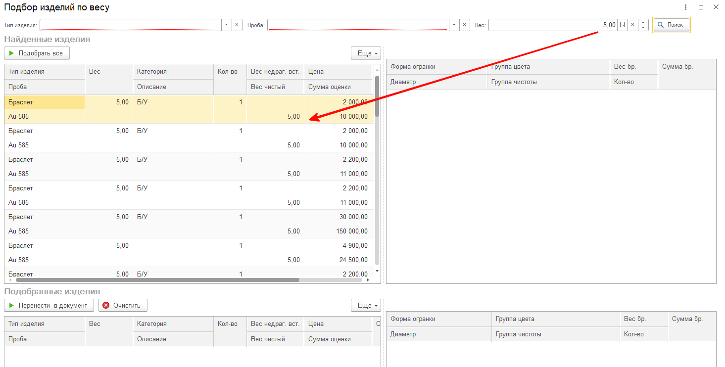Click the Вес column header in found items
Viewport: 725px width, 367px height.
coord(109,79)
